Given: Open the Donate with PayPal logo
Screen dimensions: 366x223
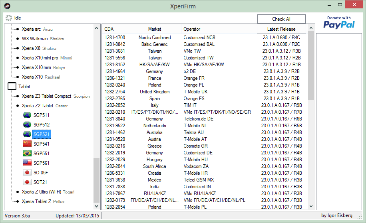Looking at the screenshot, I should [339, 22].
